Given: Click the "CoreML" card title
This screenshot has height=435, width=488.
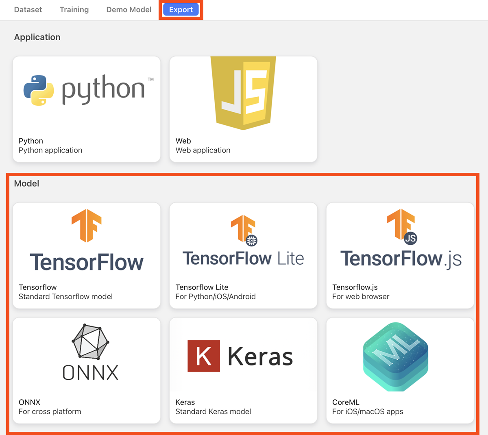Looking at the screenshot, I should 346,402.
